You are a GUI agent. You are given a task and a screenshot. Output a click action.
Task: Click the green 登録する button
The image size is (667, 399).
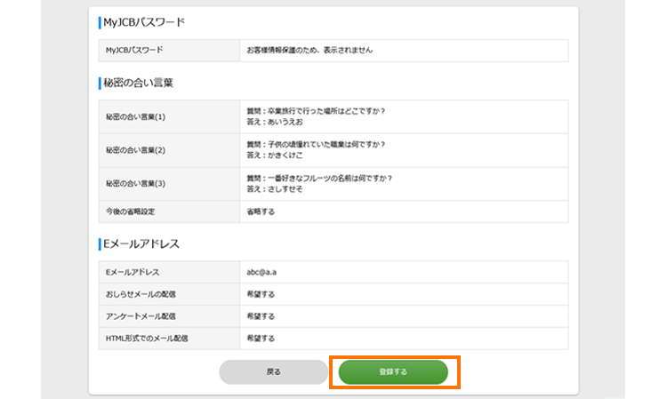[393, 371]
